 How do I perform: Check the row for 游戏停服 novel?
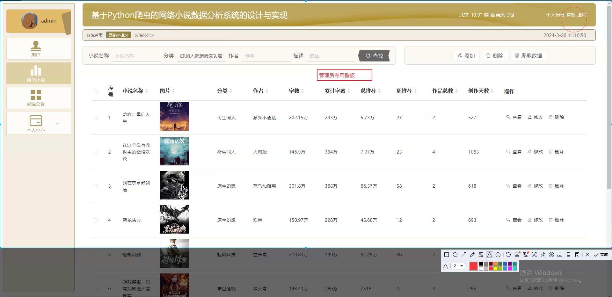point(96,289)
